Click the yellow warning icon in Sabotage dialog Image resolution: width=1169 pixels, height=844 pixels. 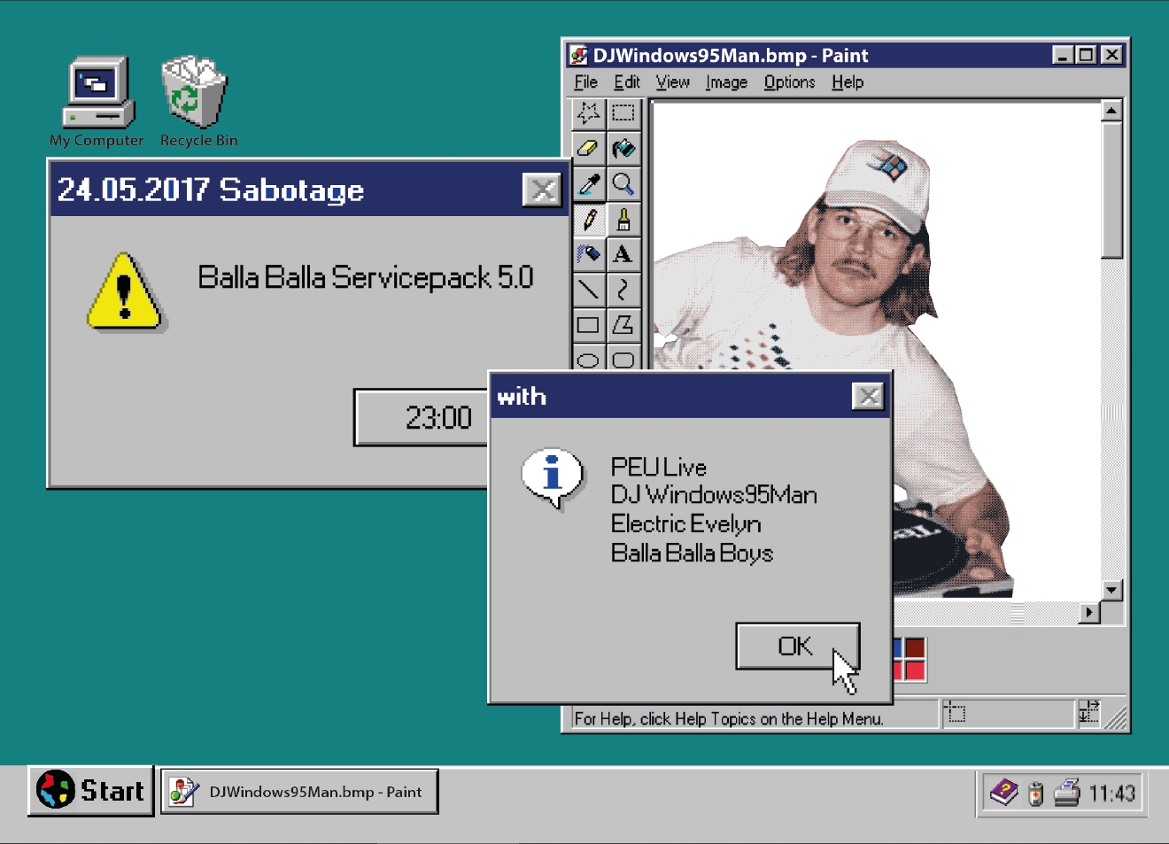[125, 291]
